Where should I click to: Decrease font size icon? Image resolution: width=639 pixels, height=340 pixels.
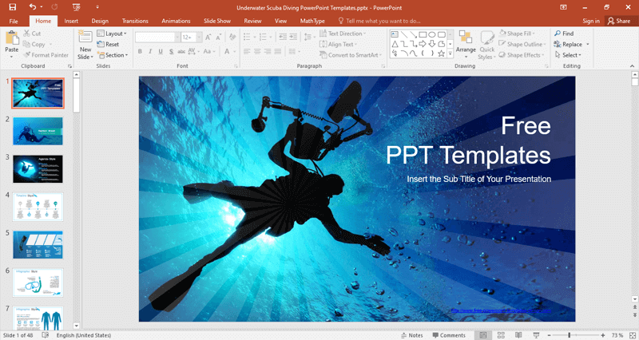(218, 37)
